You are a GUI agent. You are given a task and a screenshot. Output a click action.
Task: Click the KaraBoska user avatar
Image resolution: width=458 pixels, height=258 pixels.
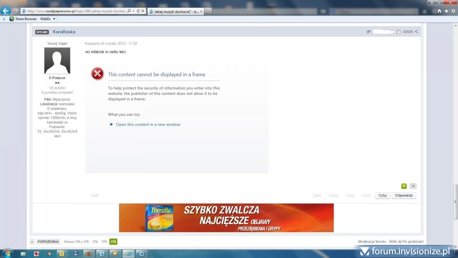(x=57, y=60)
